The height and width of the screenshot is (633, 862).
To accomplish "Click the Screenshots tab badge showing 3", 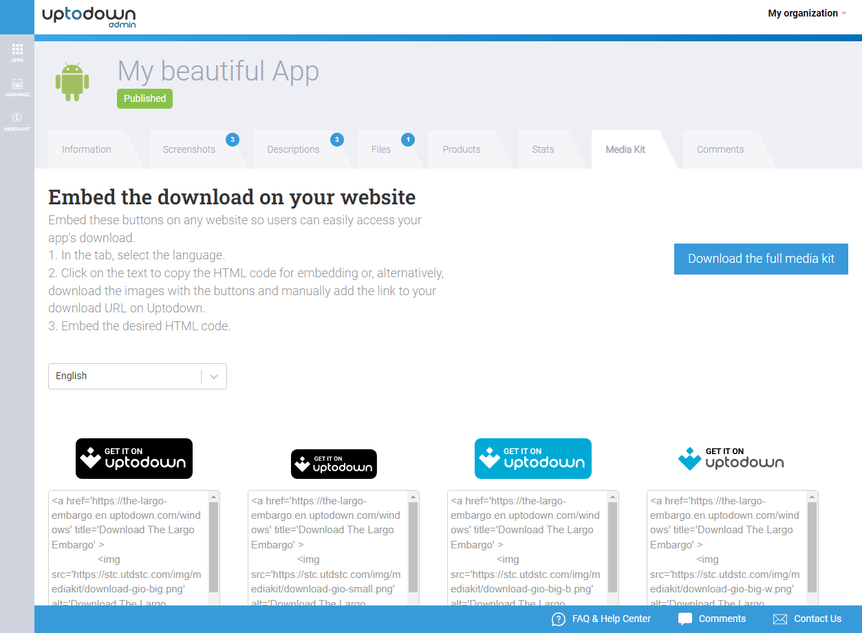I will coord(233,140).
